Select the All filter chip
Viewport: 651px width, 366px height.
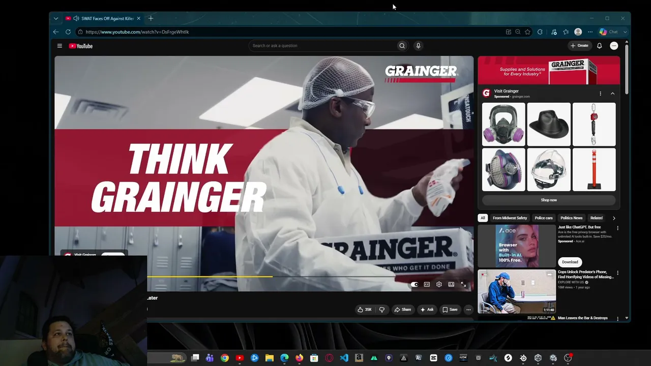[x=483, y=218]
